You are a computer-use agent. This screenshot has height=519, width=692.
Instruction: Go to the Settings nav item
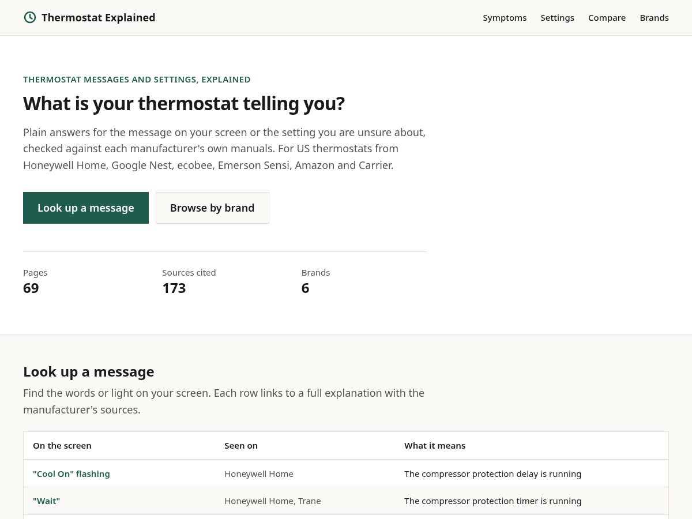click(557, 18)
